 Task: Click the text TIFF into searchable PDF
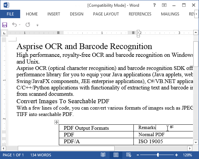point(45,114)
